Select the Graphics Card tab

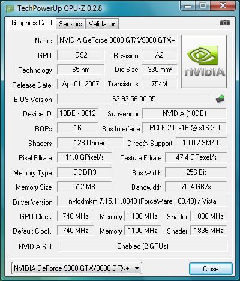pyautogui.click(x=32, y=23)
